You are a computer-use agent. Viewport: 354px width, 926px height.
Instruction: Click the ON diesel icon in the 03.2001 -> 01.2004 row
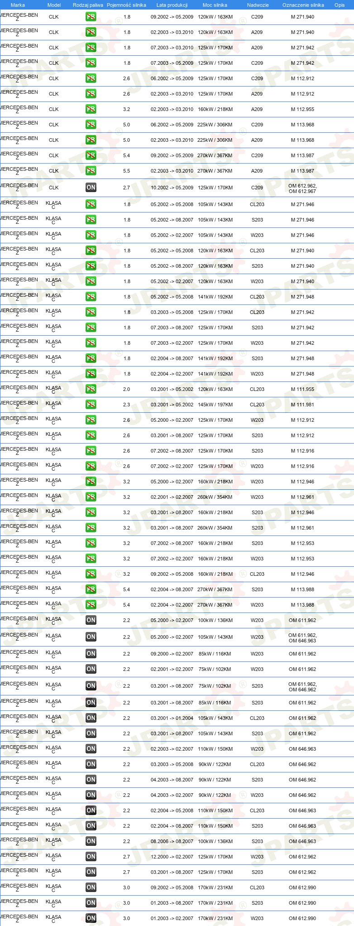point(91,718)
